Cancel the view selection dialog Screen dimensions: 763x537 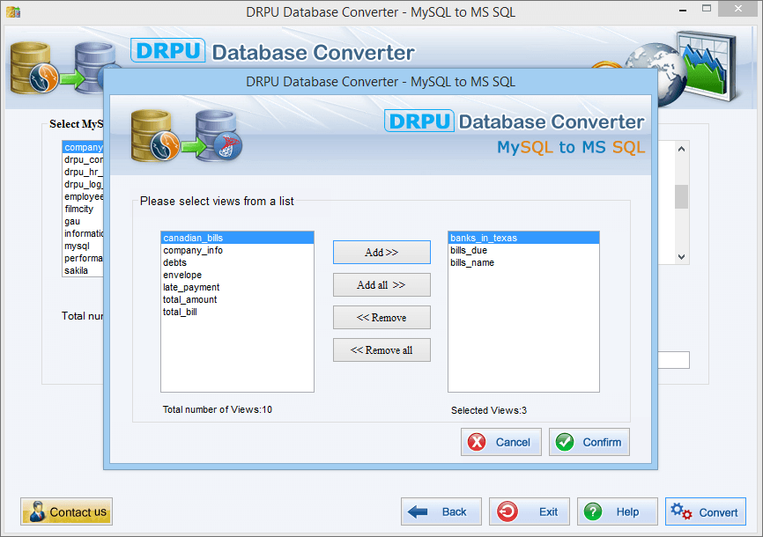(x=500, y=442)
